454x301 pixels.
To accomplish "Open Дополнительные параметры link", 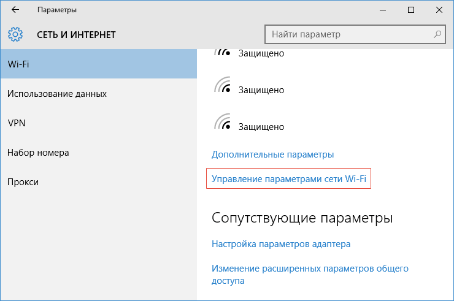I will click(x=272, y=154).
